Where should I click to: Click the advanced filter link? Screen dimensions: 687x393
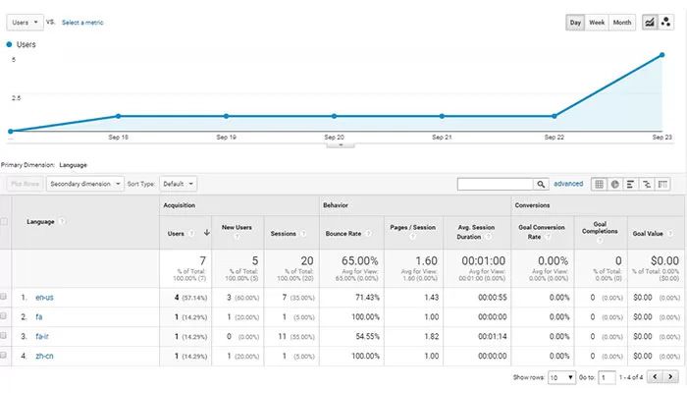click(568, 184)
